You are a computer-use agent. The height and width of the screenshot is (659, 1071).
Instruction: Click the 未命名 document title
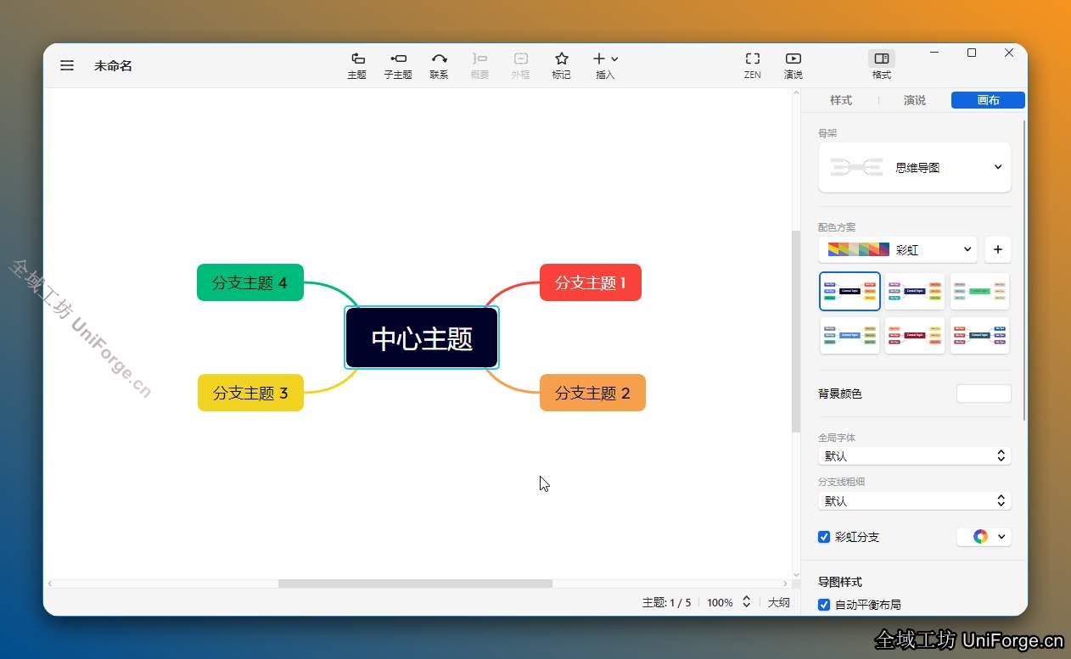click(113, 65)
